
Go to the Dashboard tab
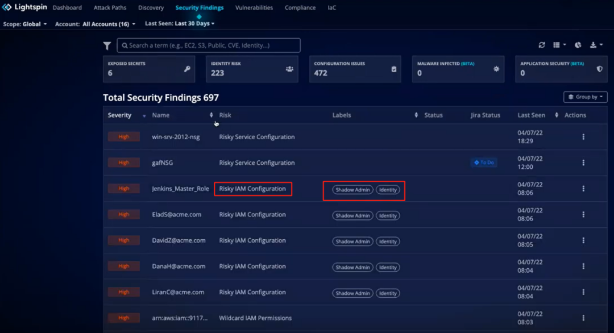(67, 7)
